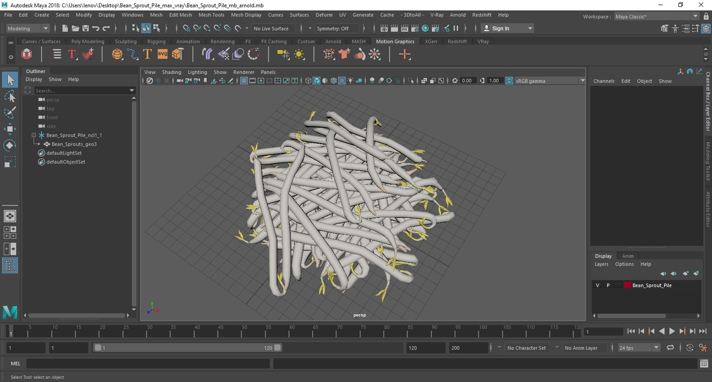
Task: Select the arrow Select tool in toolbox
Action: [10, 80]
